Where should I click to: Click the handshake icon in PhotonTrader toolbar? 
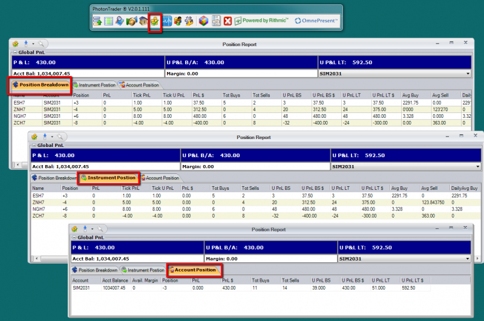(131, 21)
